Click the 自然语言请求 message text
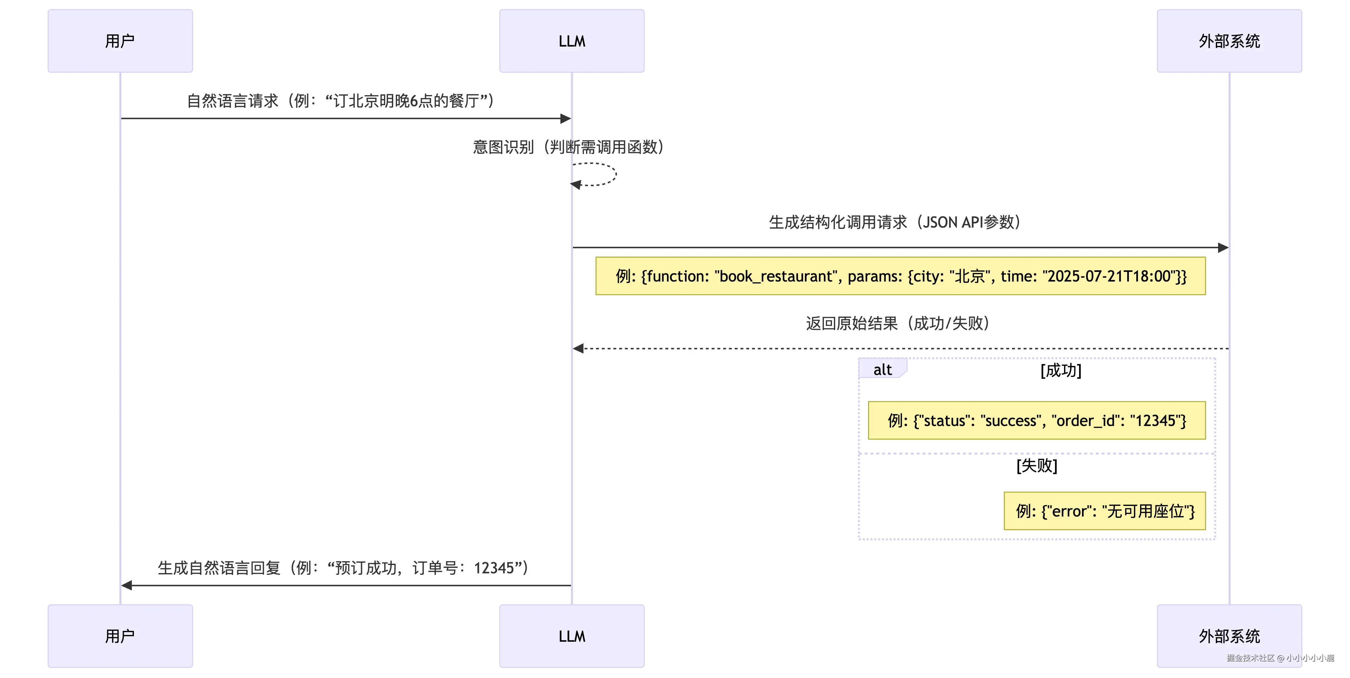This screenshot has width=1350, height=678. click(x=341, y=100)
